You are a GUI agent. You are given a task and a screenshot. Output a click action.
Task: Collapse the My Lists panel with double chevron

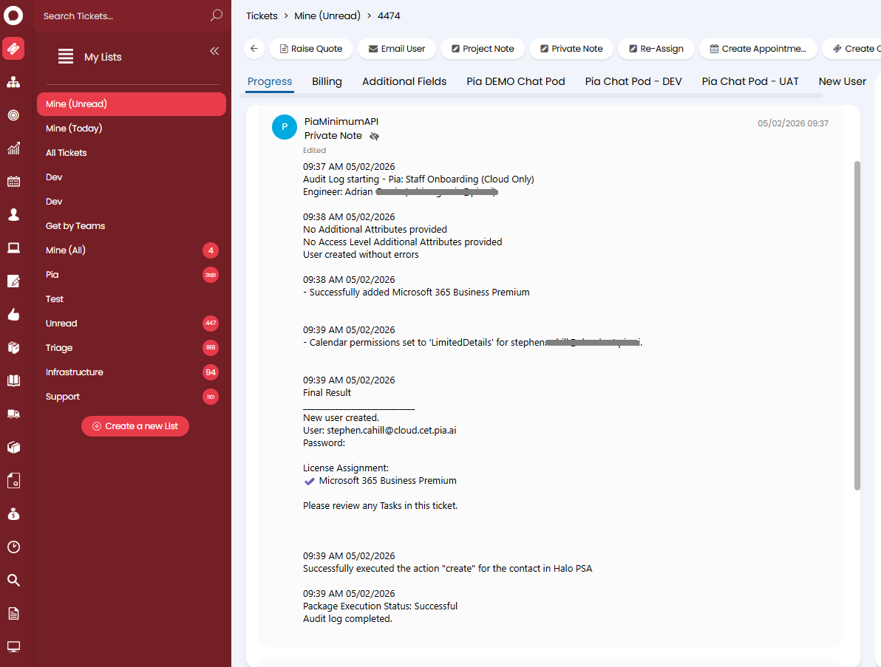coord(214,51)
